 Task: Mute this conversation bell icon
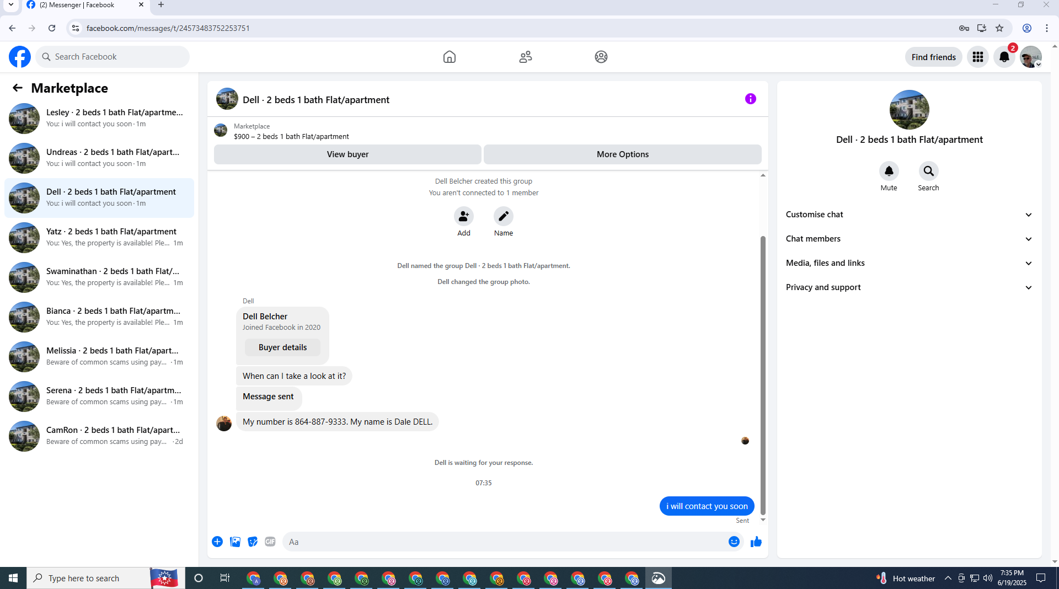click(889, 171)
